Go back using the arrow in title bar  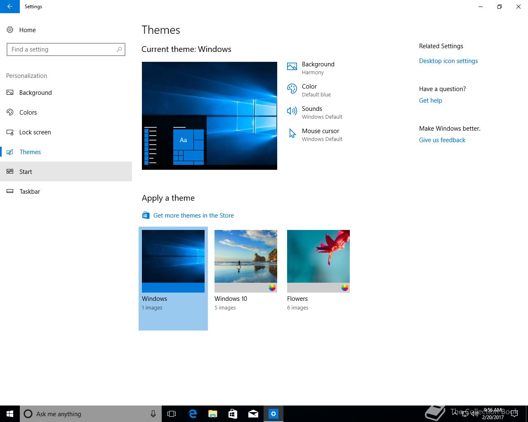(x=10, y=7)
